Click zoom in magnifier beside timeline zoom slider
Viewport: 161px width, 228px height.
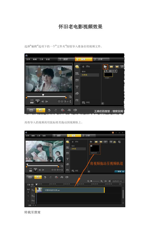[102, 181]
